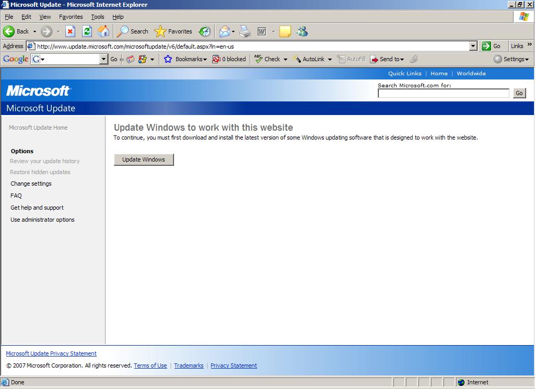Open the Quick Links header link
This screenshot has height=389, width=535.
[405, 73]
